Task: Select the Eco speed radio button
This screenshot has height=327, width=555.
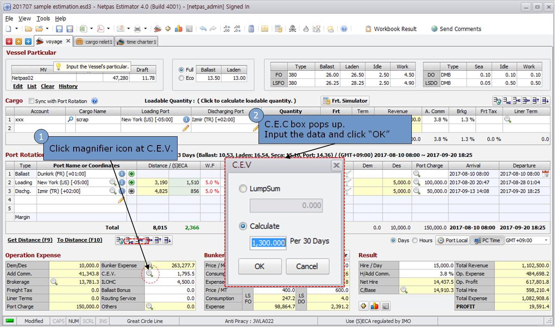Action: 181,78
